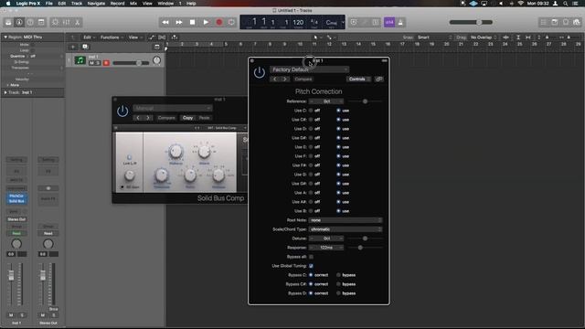This screenshot has height=329, width=585.
Task: Open the Manual preset dropdown in Solid Bus Comp
Action: coord(173,108)
